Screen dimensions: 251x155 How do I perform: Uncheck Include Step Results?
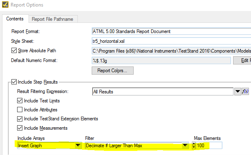pos(14,82)
